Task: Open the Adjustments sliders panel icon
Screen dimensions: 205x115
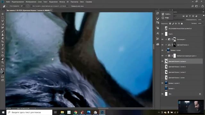Action: [x=158, y=23]
